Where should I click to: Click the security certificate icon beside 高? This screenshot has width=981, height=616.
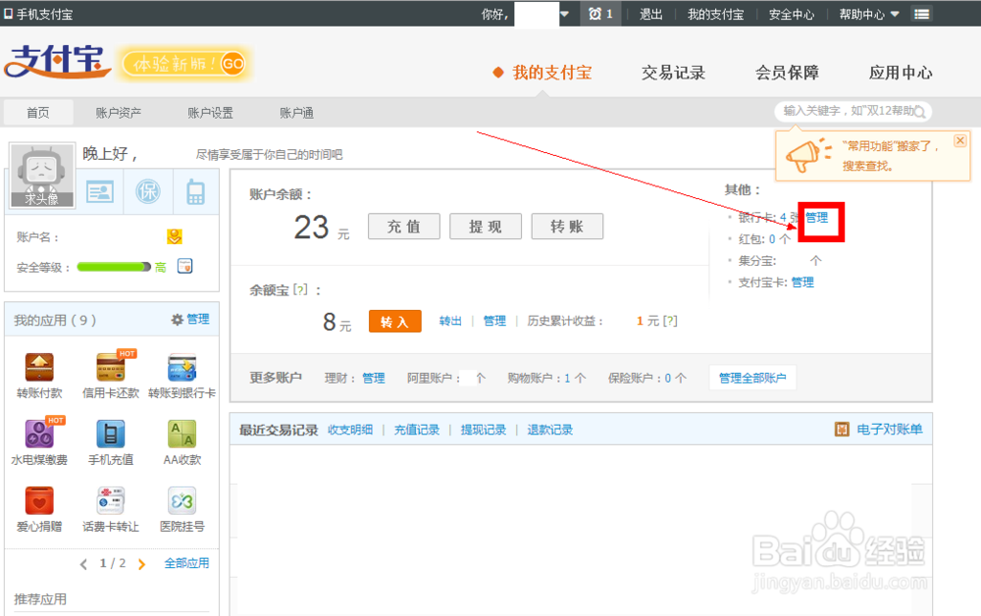pyautogui.click(x=185, y=267)
